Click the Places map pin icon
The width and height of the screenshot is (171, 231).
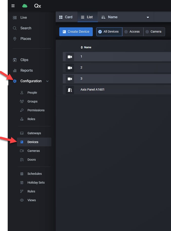point(15,39)
